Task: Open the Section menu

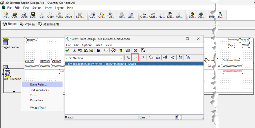Action: [x=37, y=8]
